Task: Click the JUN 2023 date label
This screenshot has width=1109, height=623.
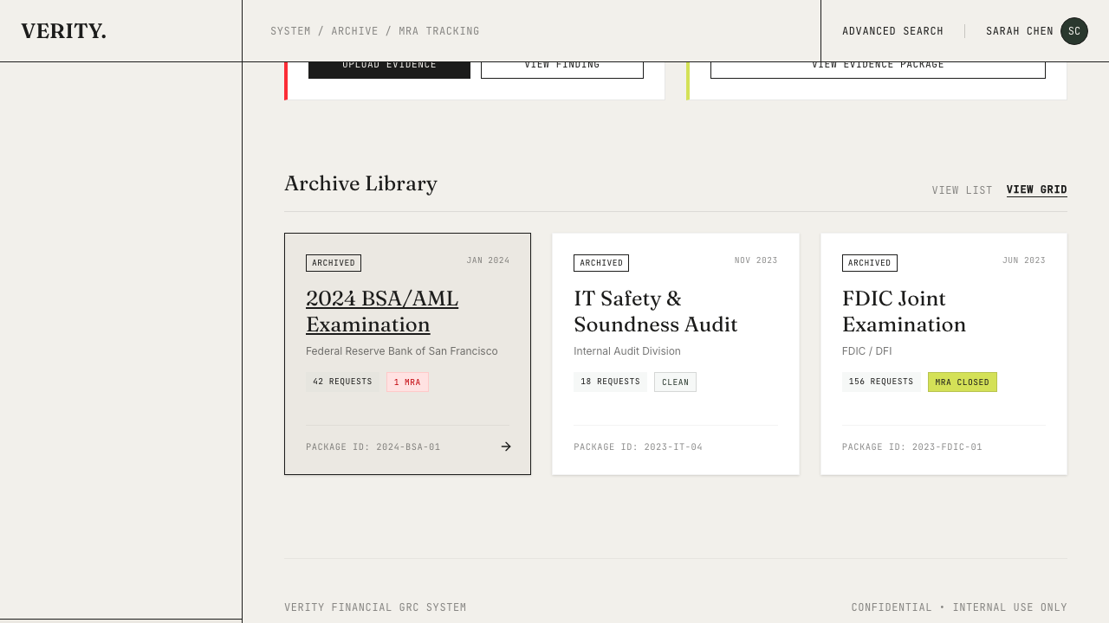Action: pos(1024,260)
